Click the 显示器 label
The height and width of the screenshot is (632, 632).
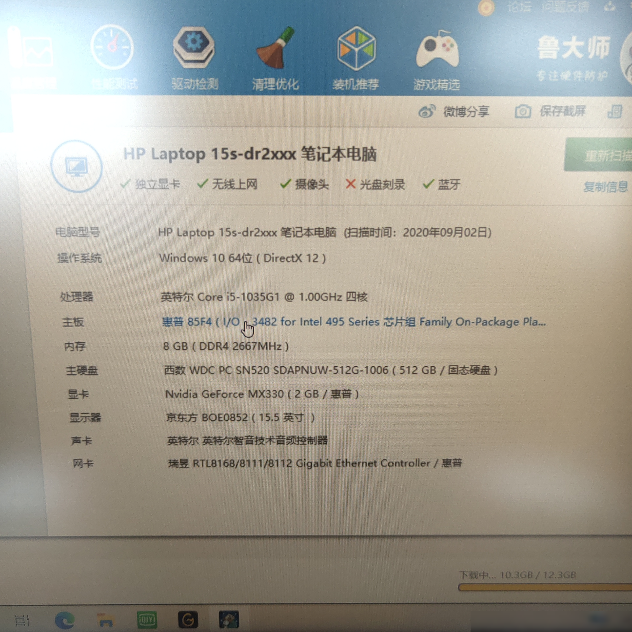coord(85,417)
